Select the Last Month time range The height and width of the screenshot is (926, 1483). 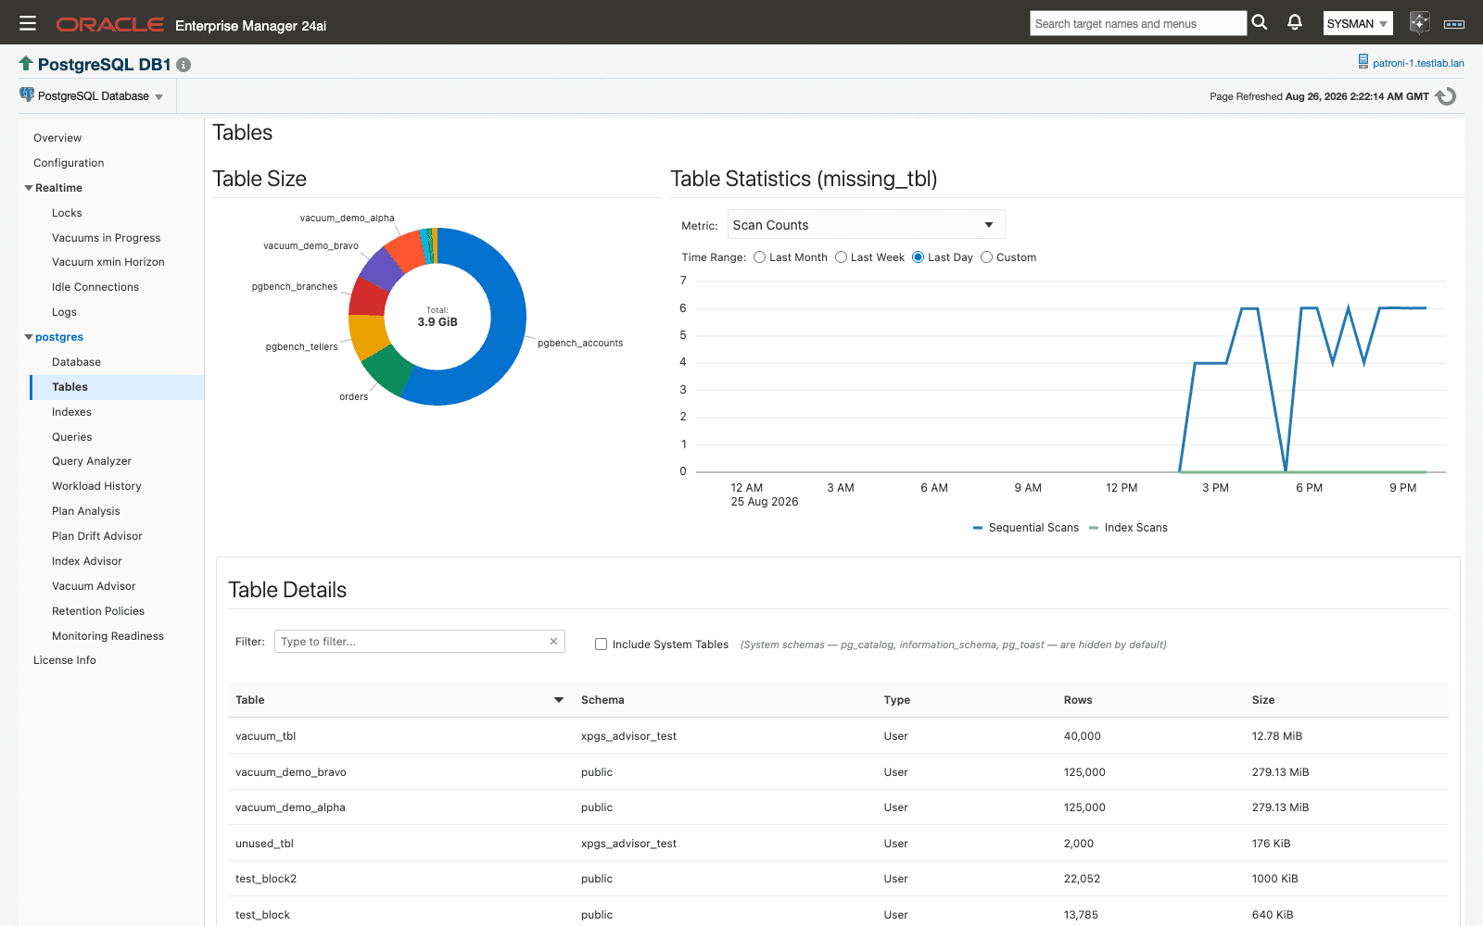tap(760, 257)
